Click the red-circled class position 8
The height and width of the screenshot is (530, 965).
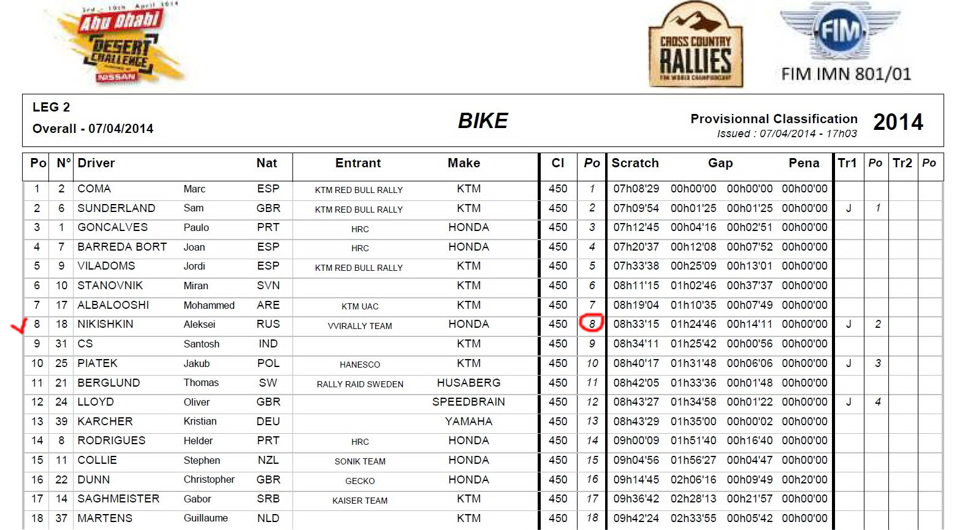[592, 324]
